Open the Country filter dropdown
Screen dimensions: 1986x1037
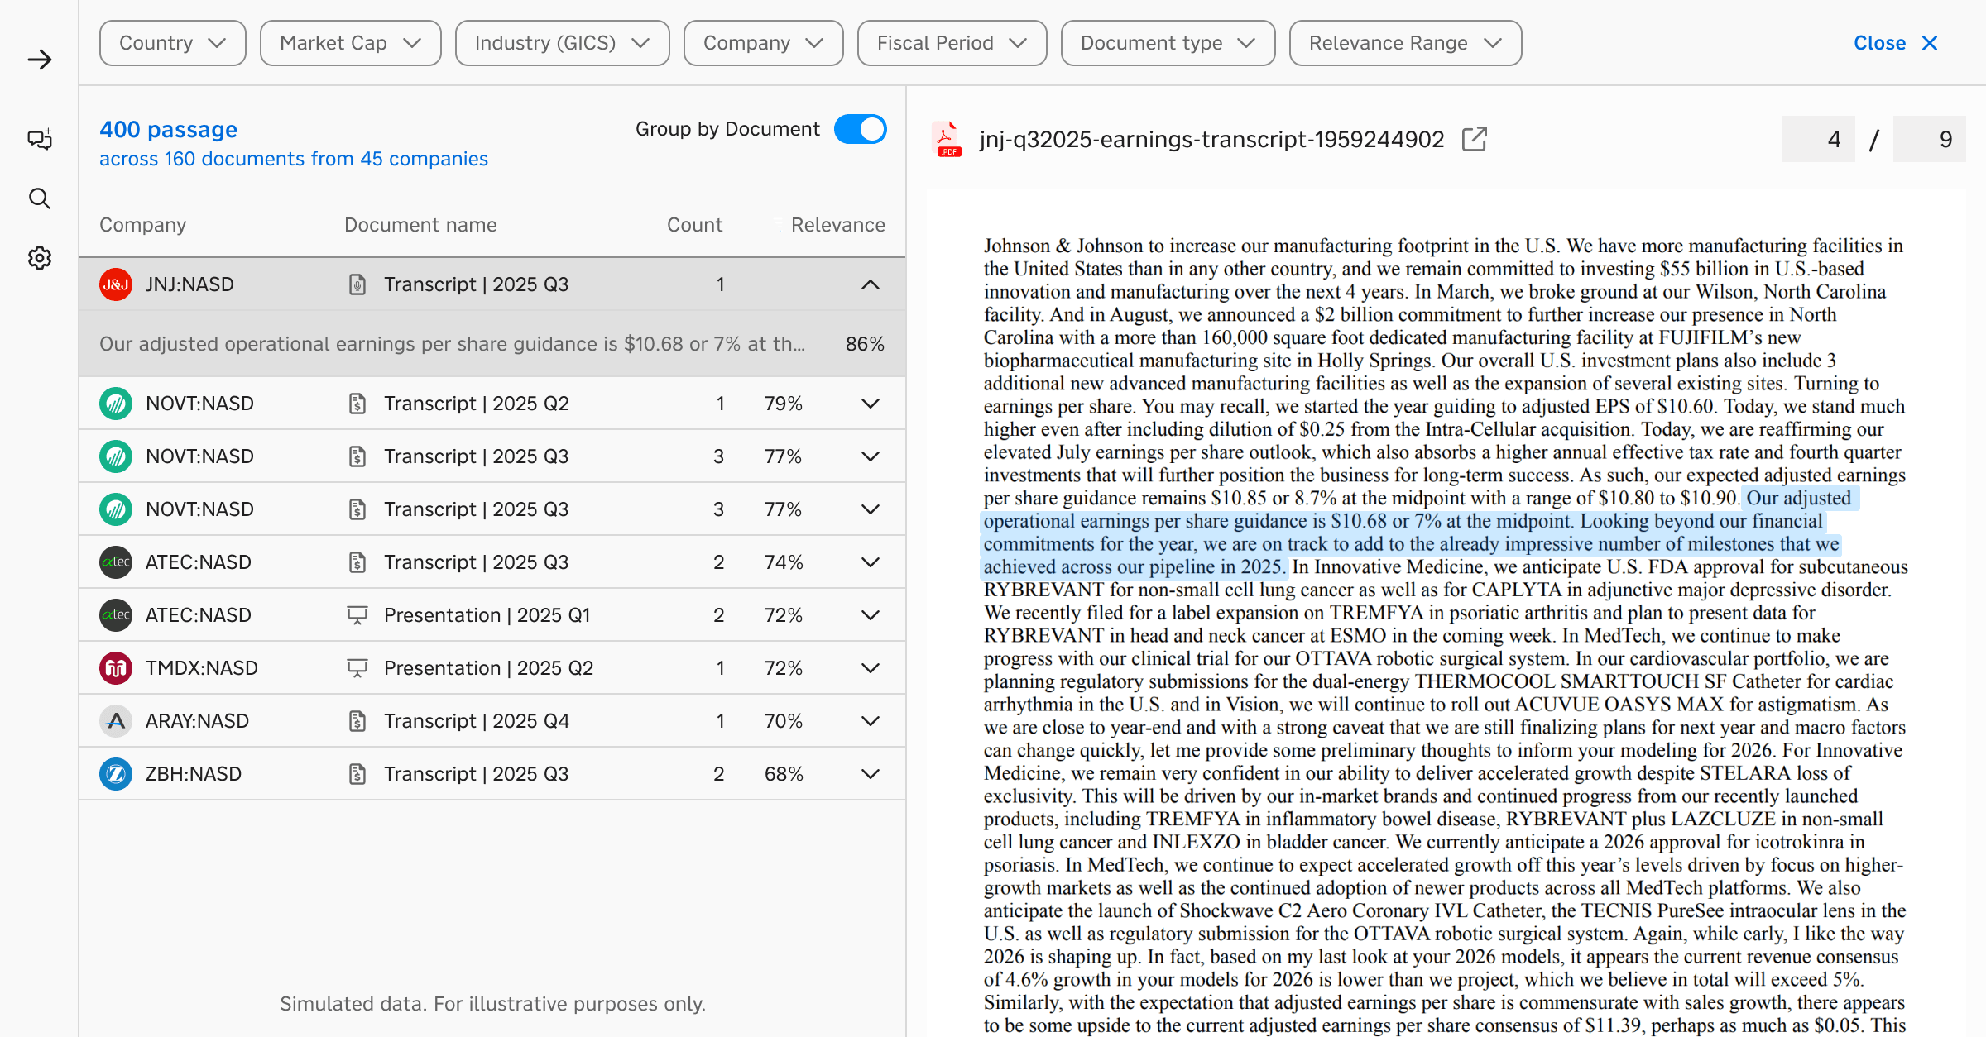coord(172,43)
